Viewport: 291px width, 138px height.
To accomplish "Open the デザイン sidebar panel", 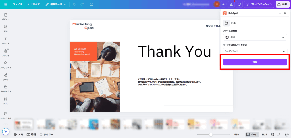I will pos(6,17).
